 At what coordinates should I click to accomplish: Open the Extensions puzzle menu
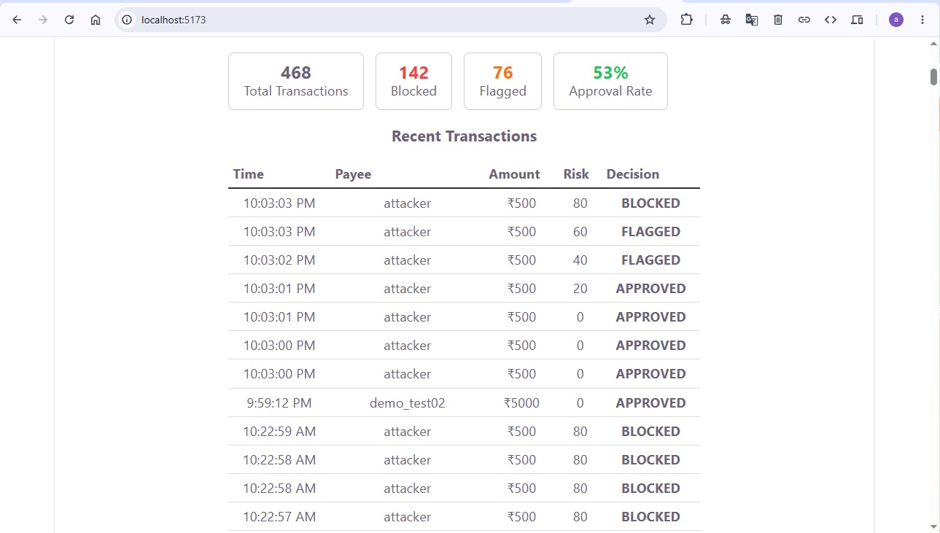tap(686, 20)
